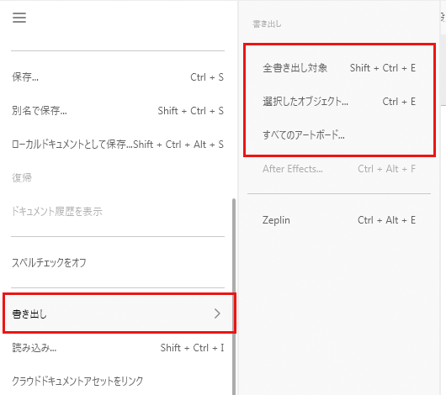Export to Zeplin
The height and width of the screenshot is (395, 446).
[339, 220]
